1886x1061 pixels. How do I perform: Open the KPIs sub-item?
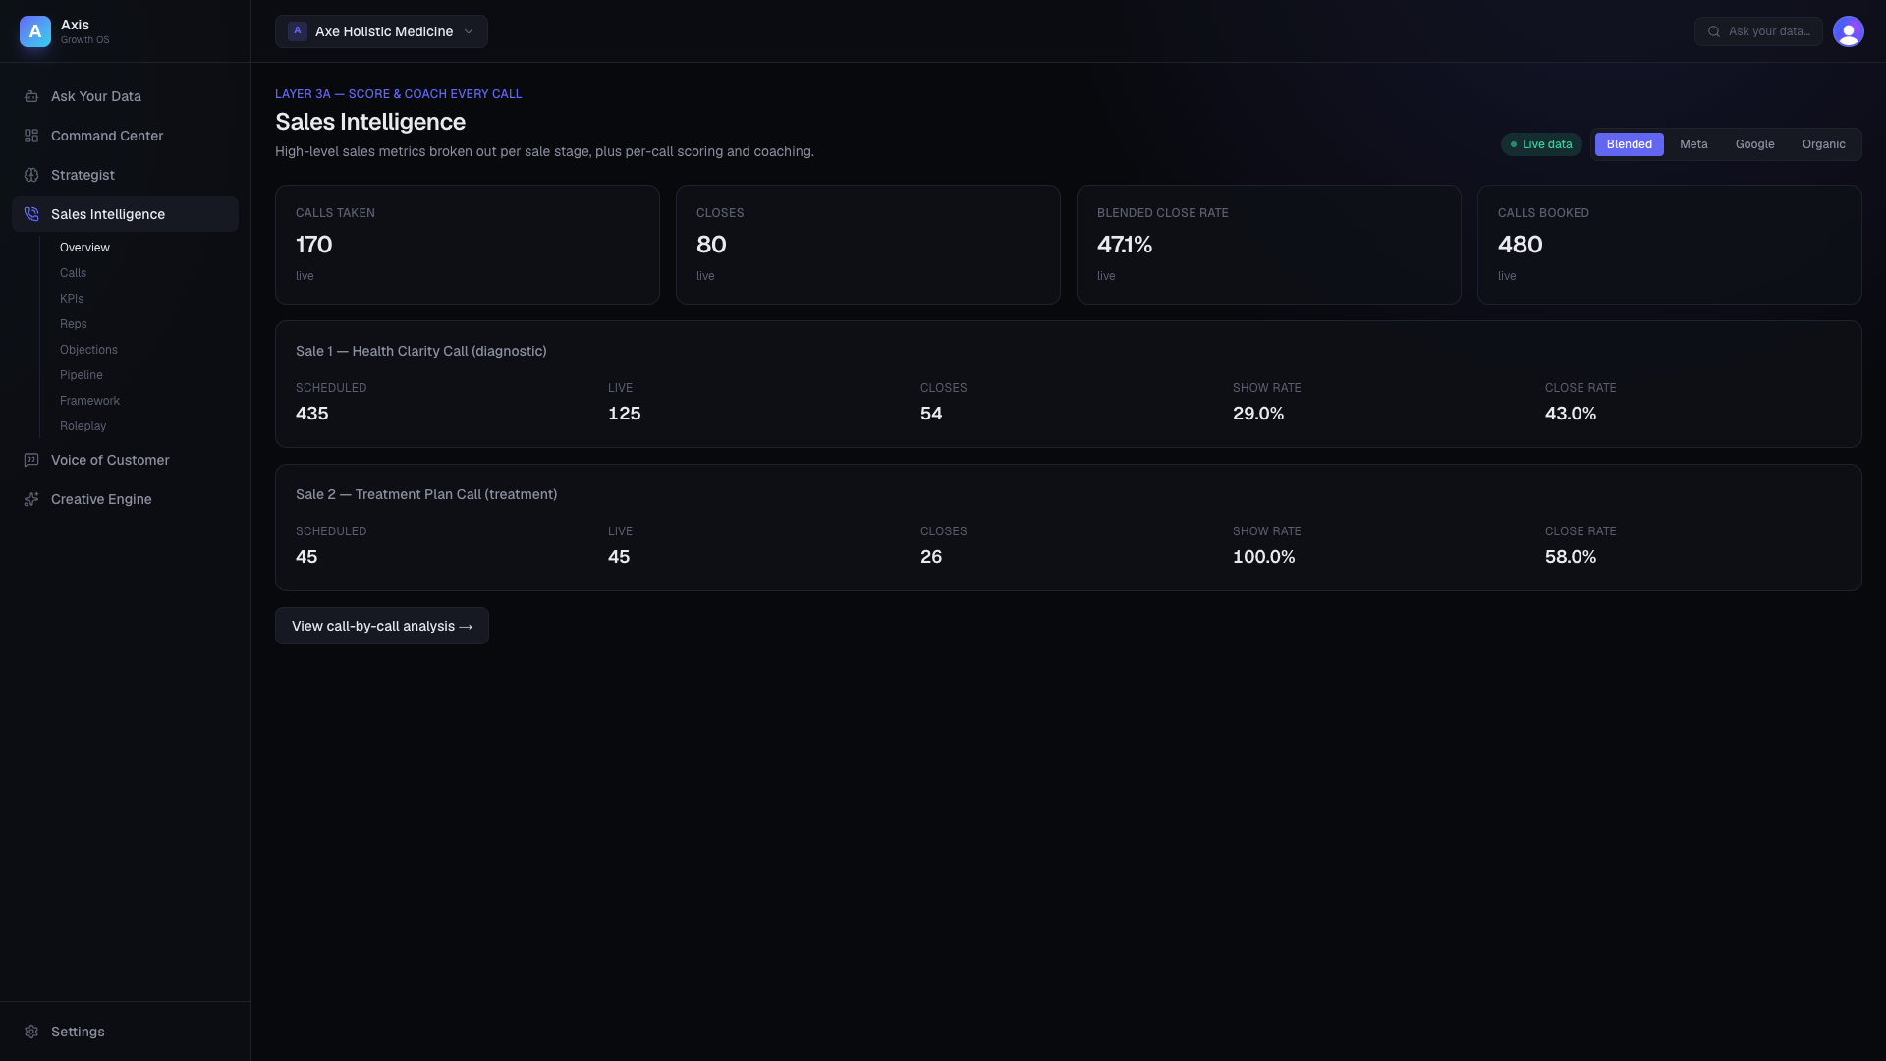tap(72, 299)
